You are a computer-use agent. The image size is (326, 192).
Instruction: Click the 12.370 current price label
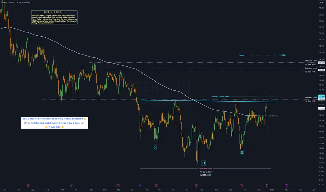point(321,109)
